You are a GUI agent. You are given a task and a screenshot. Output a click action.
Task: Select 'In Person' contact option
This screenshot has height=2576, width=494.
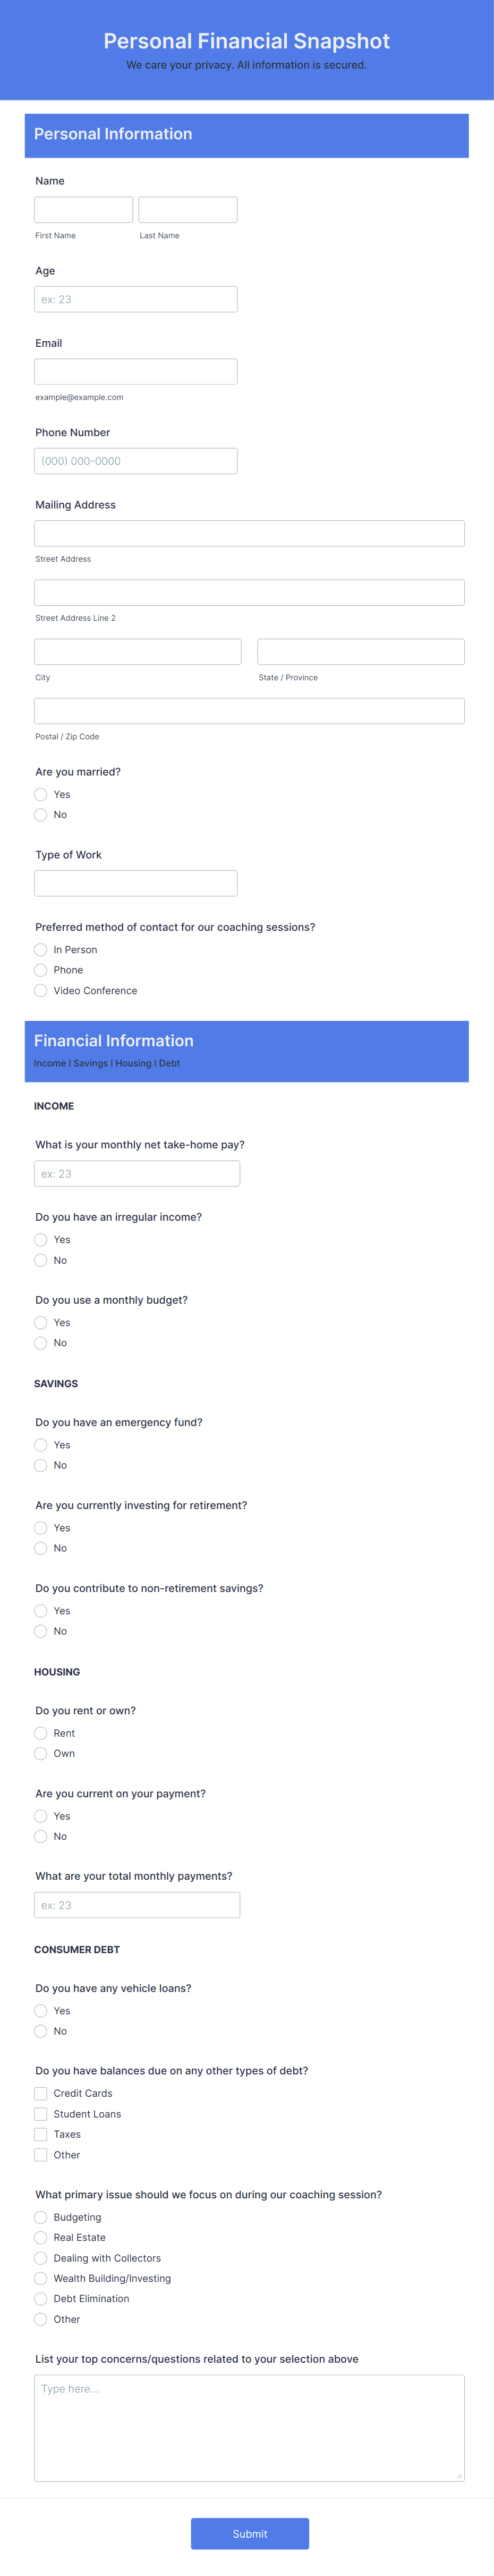40,949
